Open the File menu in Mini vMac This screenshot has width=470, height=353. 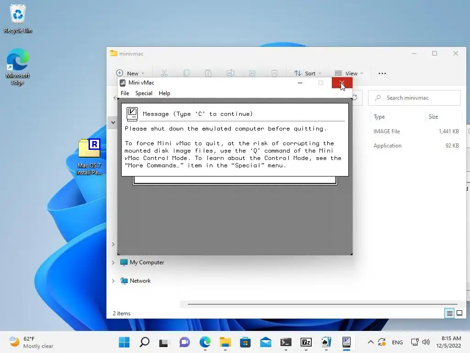click(x=125, y=93)
